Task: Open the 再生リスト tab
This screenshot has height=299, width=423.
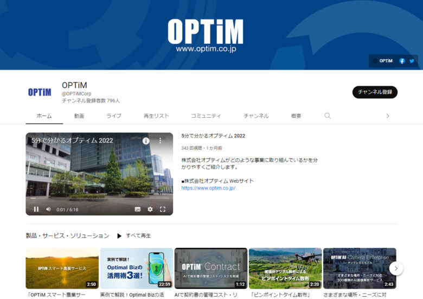Action: point(156,116)
